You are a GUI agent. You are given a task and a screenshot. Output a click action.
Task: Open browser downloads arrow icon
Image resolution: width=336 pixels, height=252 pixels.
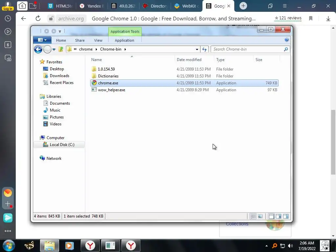coord(328,19)
